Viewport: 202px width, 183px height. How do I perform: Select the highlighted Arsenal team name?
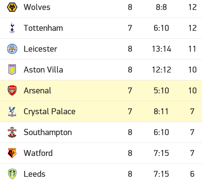pyautogui.click(x=37, y=91)
